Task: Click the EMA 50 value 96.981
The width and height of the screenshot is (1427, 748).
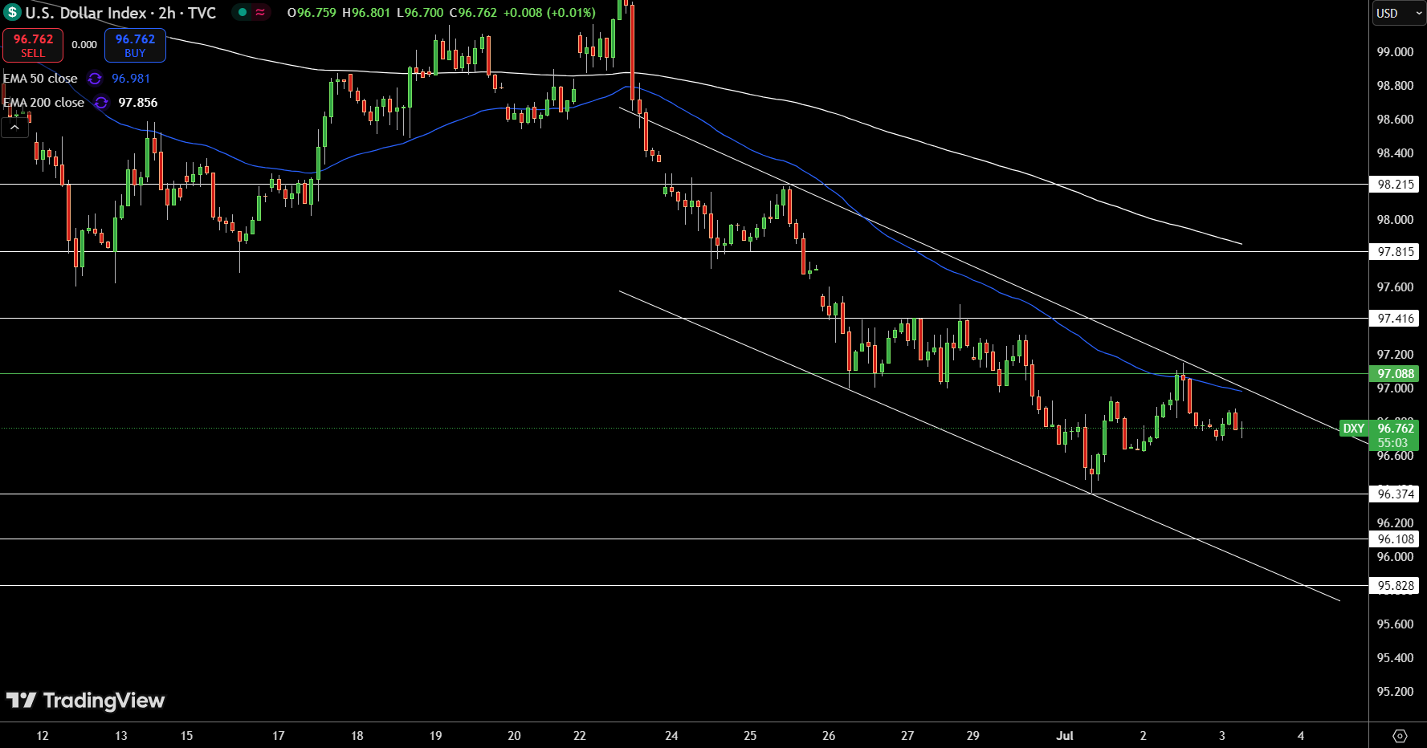Action: pos(131,79)
